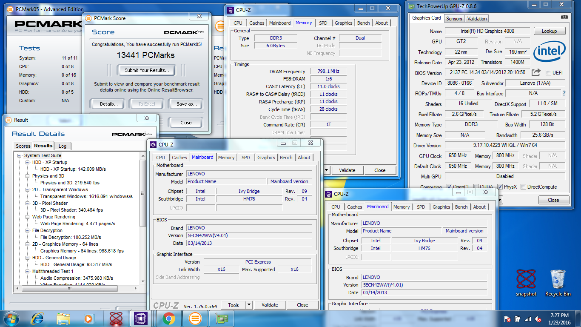Open Google Chrome from the taskbar
Image resolution: width=581 pixels, height=327 pixels.
click(x=168, y=318)
